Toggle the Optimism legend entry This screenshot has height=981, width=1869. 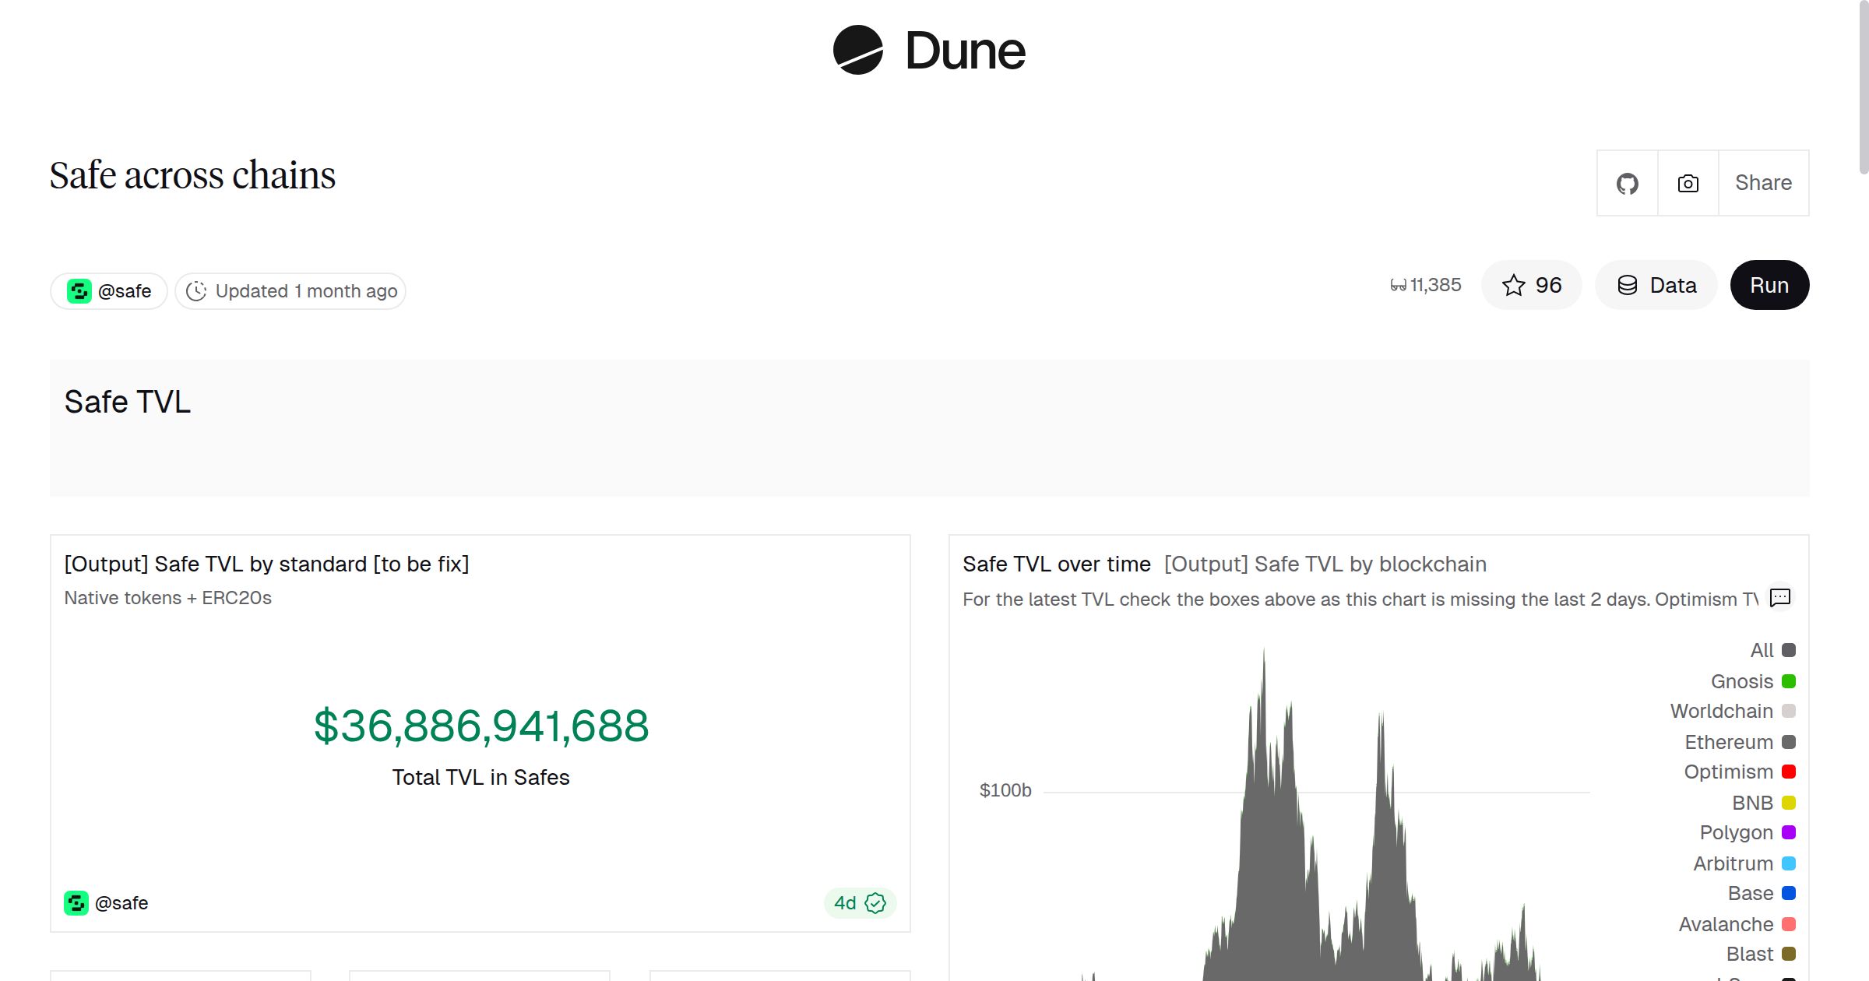[1728, 772]
